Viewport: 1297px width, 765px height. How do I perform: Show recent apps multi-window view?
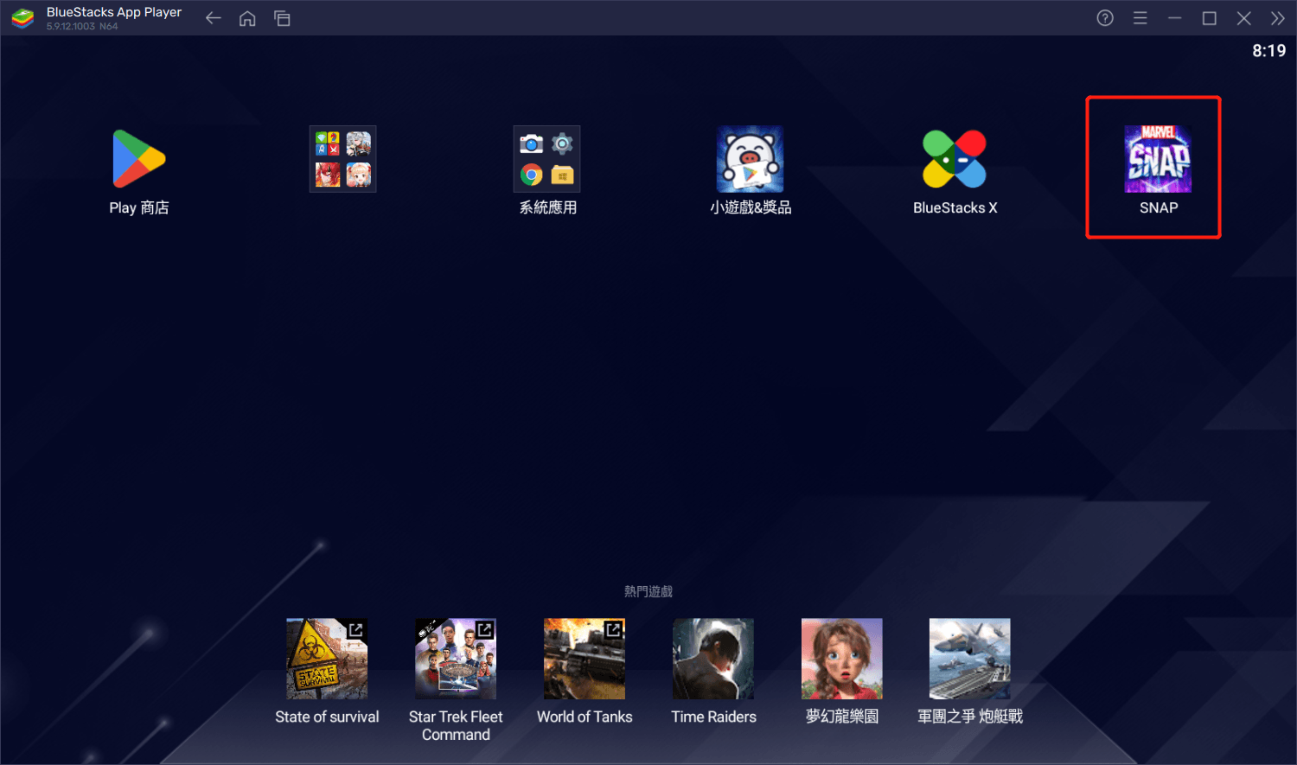click(282, 18)
